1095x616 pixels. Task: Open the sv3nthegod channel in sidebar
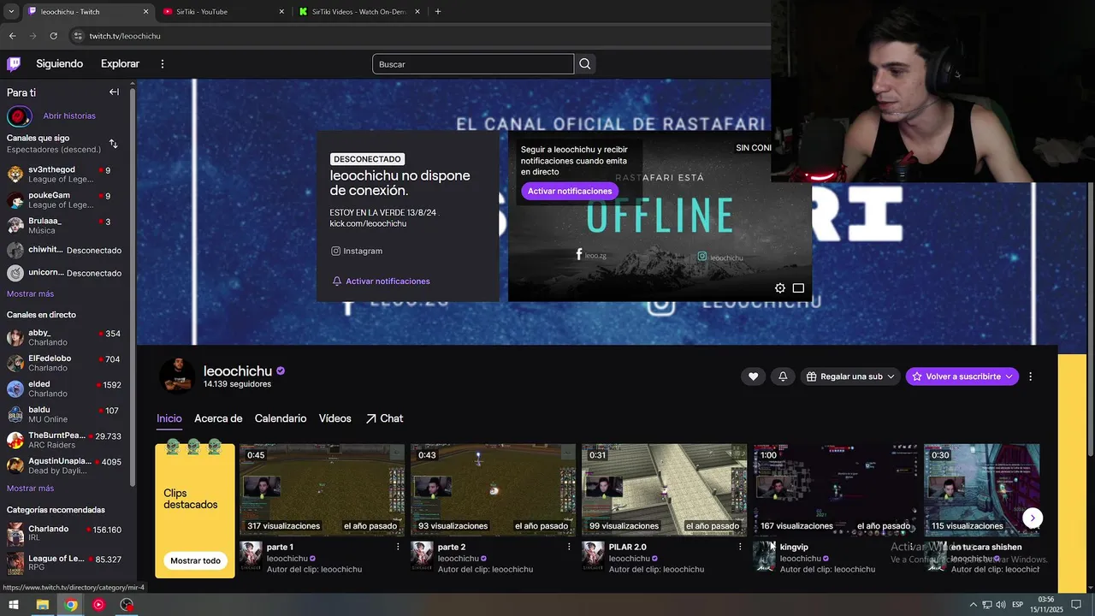[64, 175]
